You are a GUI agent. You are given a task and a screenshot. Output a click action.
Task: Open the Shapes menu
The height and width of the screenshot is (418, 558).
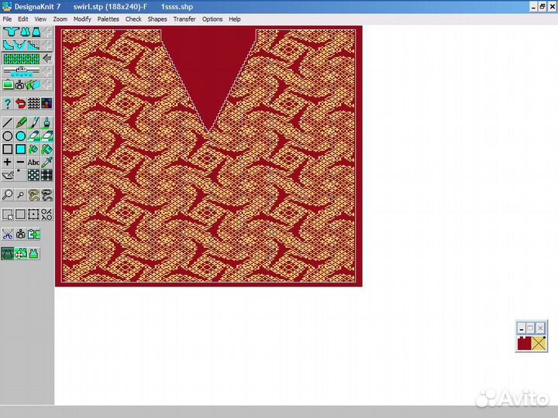click(x=157, y=19)
